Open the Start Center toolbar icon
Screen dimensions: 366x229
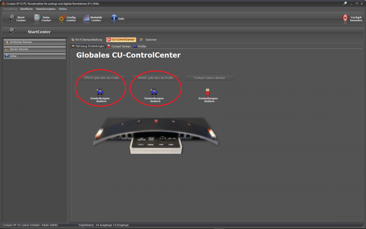[12, 18]
